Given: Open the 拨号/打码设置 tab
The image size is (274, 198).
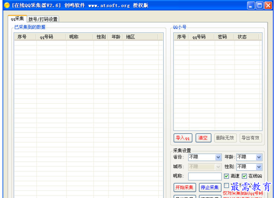Looking at the screenshot, I should tap(43, 19).
